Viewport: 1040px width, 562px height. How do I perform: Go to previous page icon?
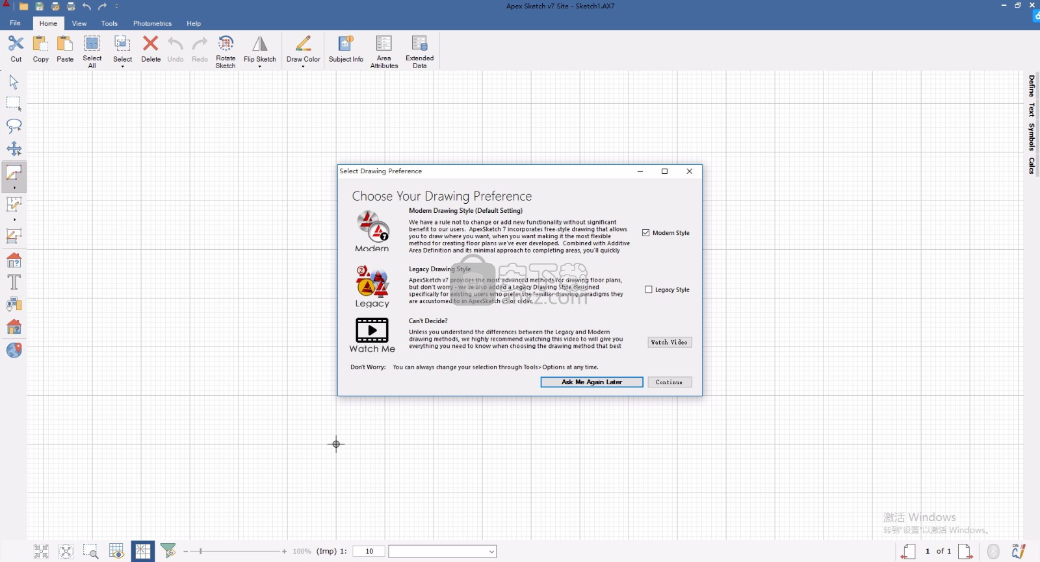coord(909,552)
